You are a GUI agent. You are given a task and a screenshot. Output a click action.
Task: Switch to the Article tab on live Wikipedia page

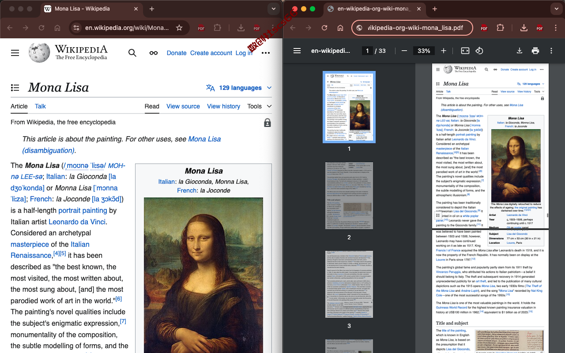click(x=19, y=106)
